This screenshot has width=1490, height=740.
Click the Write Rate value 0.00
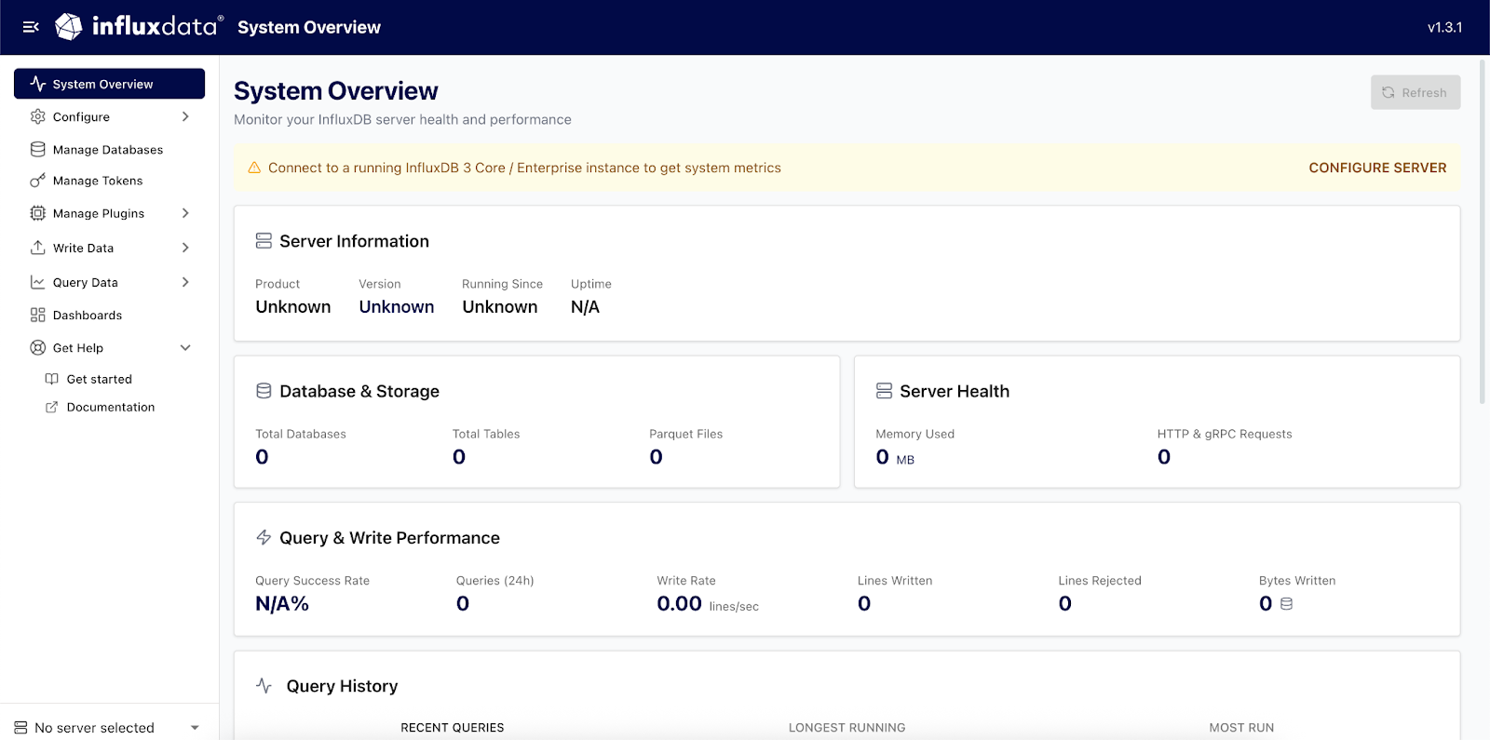(x=679, y=604)
